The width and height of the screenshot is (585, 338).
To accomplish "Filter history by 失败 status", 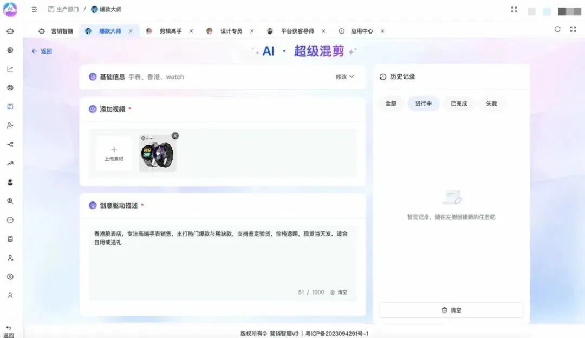I will pyautogui.click(x=492, y=103).
